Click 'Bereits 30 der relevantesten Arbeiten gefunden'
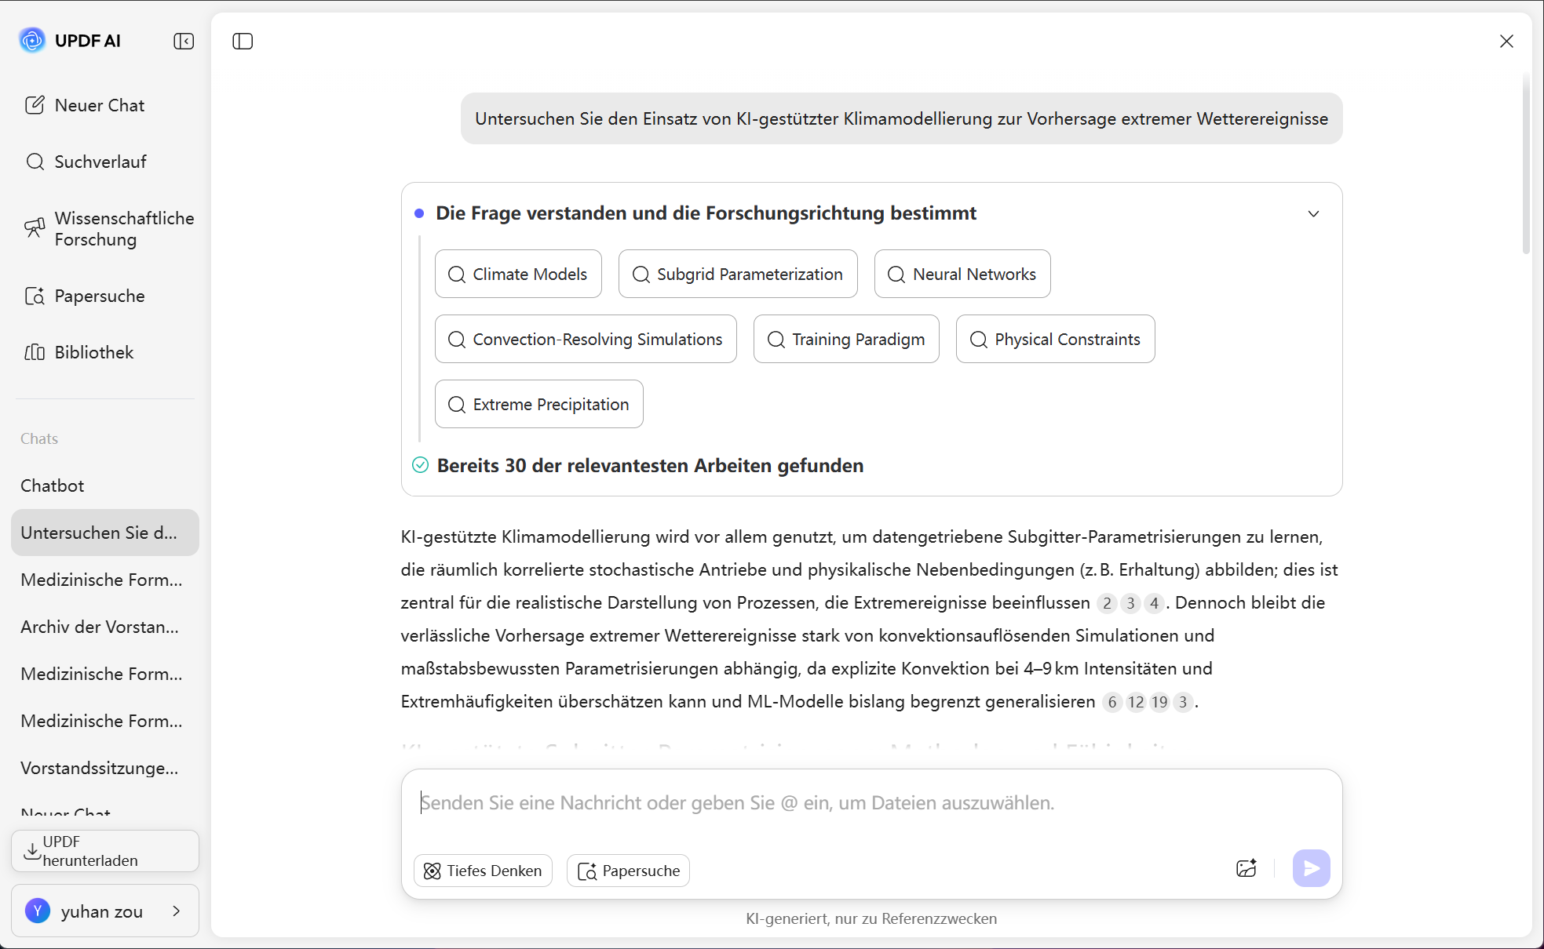 (x=650, y=465)
